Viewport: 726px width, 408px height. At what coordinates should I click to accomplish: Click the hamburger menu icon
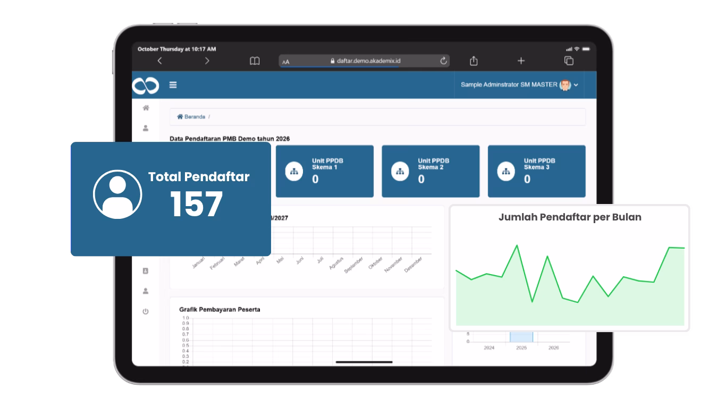[x=173, y=85]
